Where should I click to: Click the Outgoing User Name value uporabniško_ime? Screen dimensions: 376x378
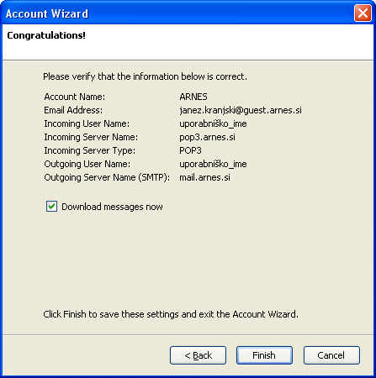213,164
